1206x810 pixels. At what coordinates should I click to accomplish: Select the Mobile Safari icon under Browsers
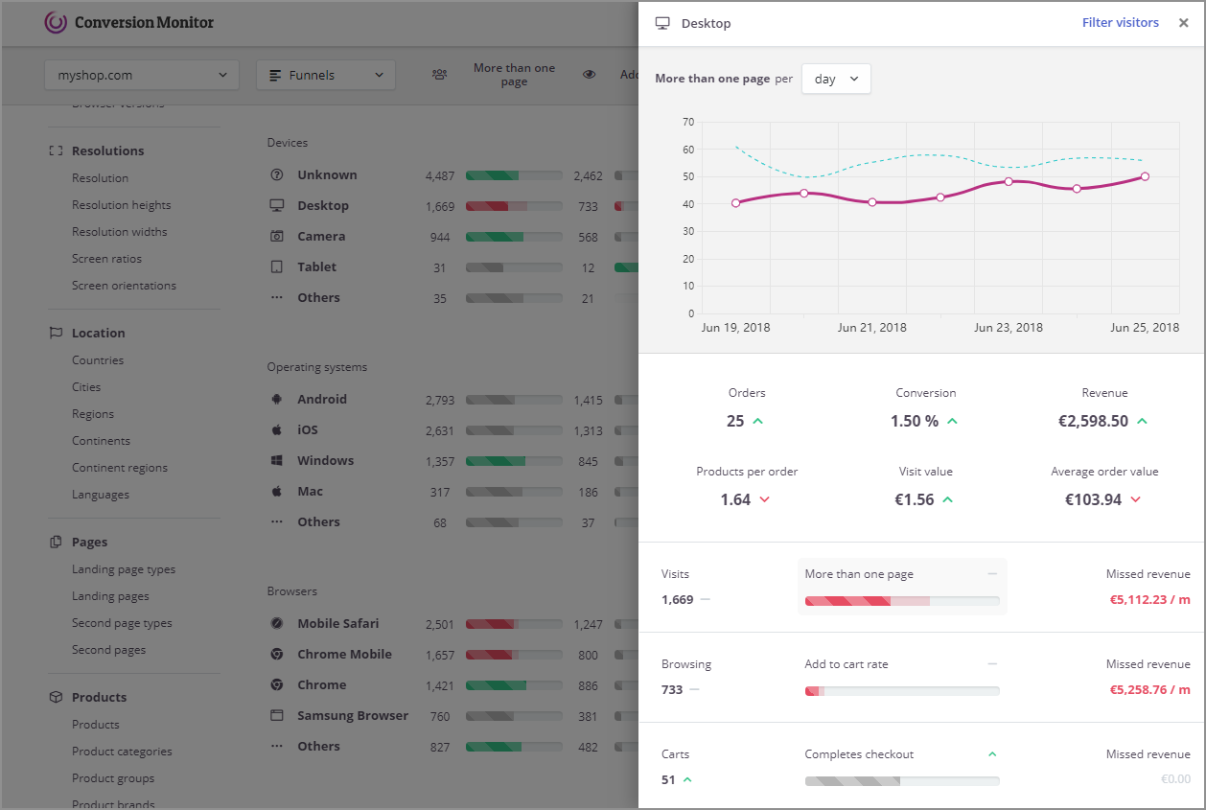tap(276, 623)
